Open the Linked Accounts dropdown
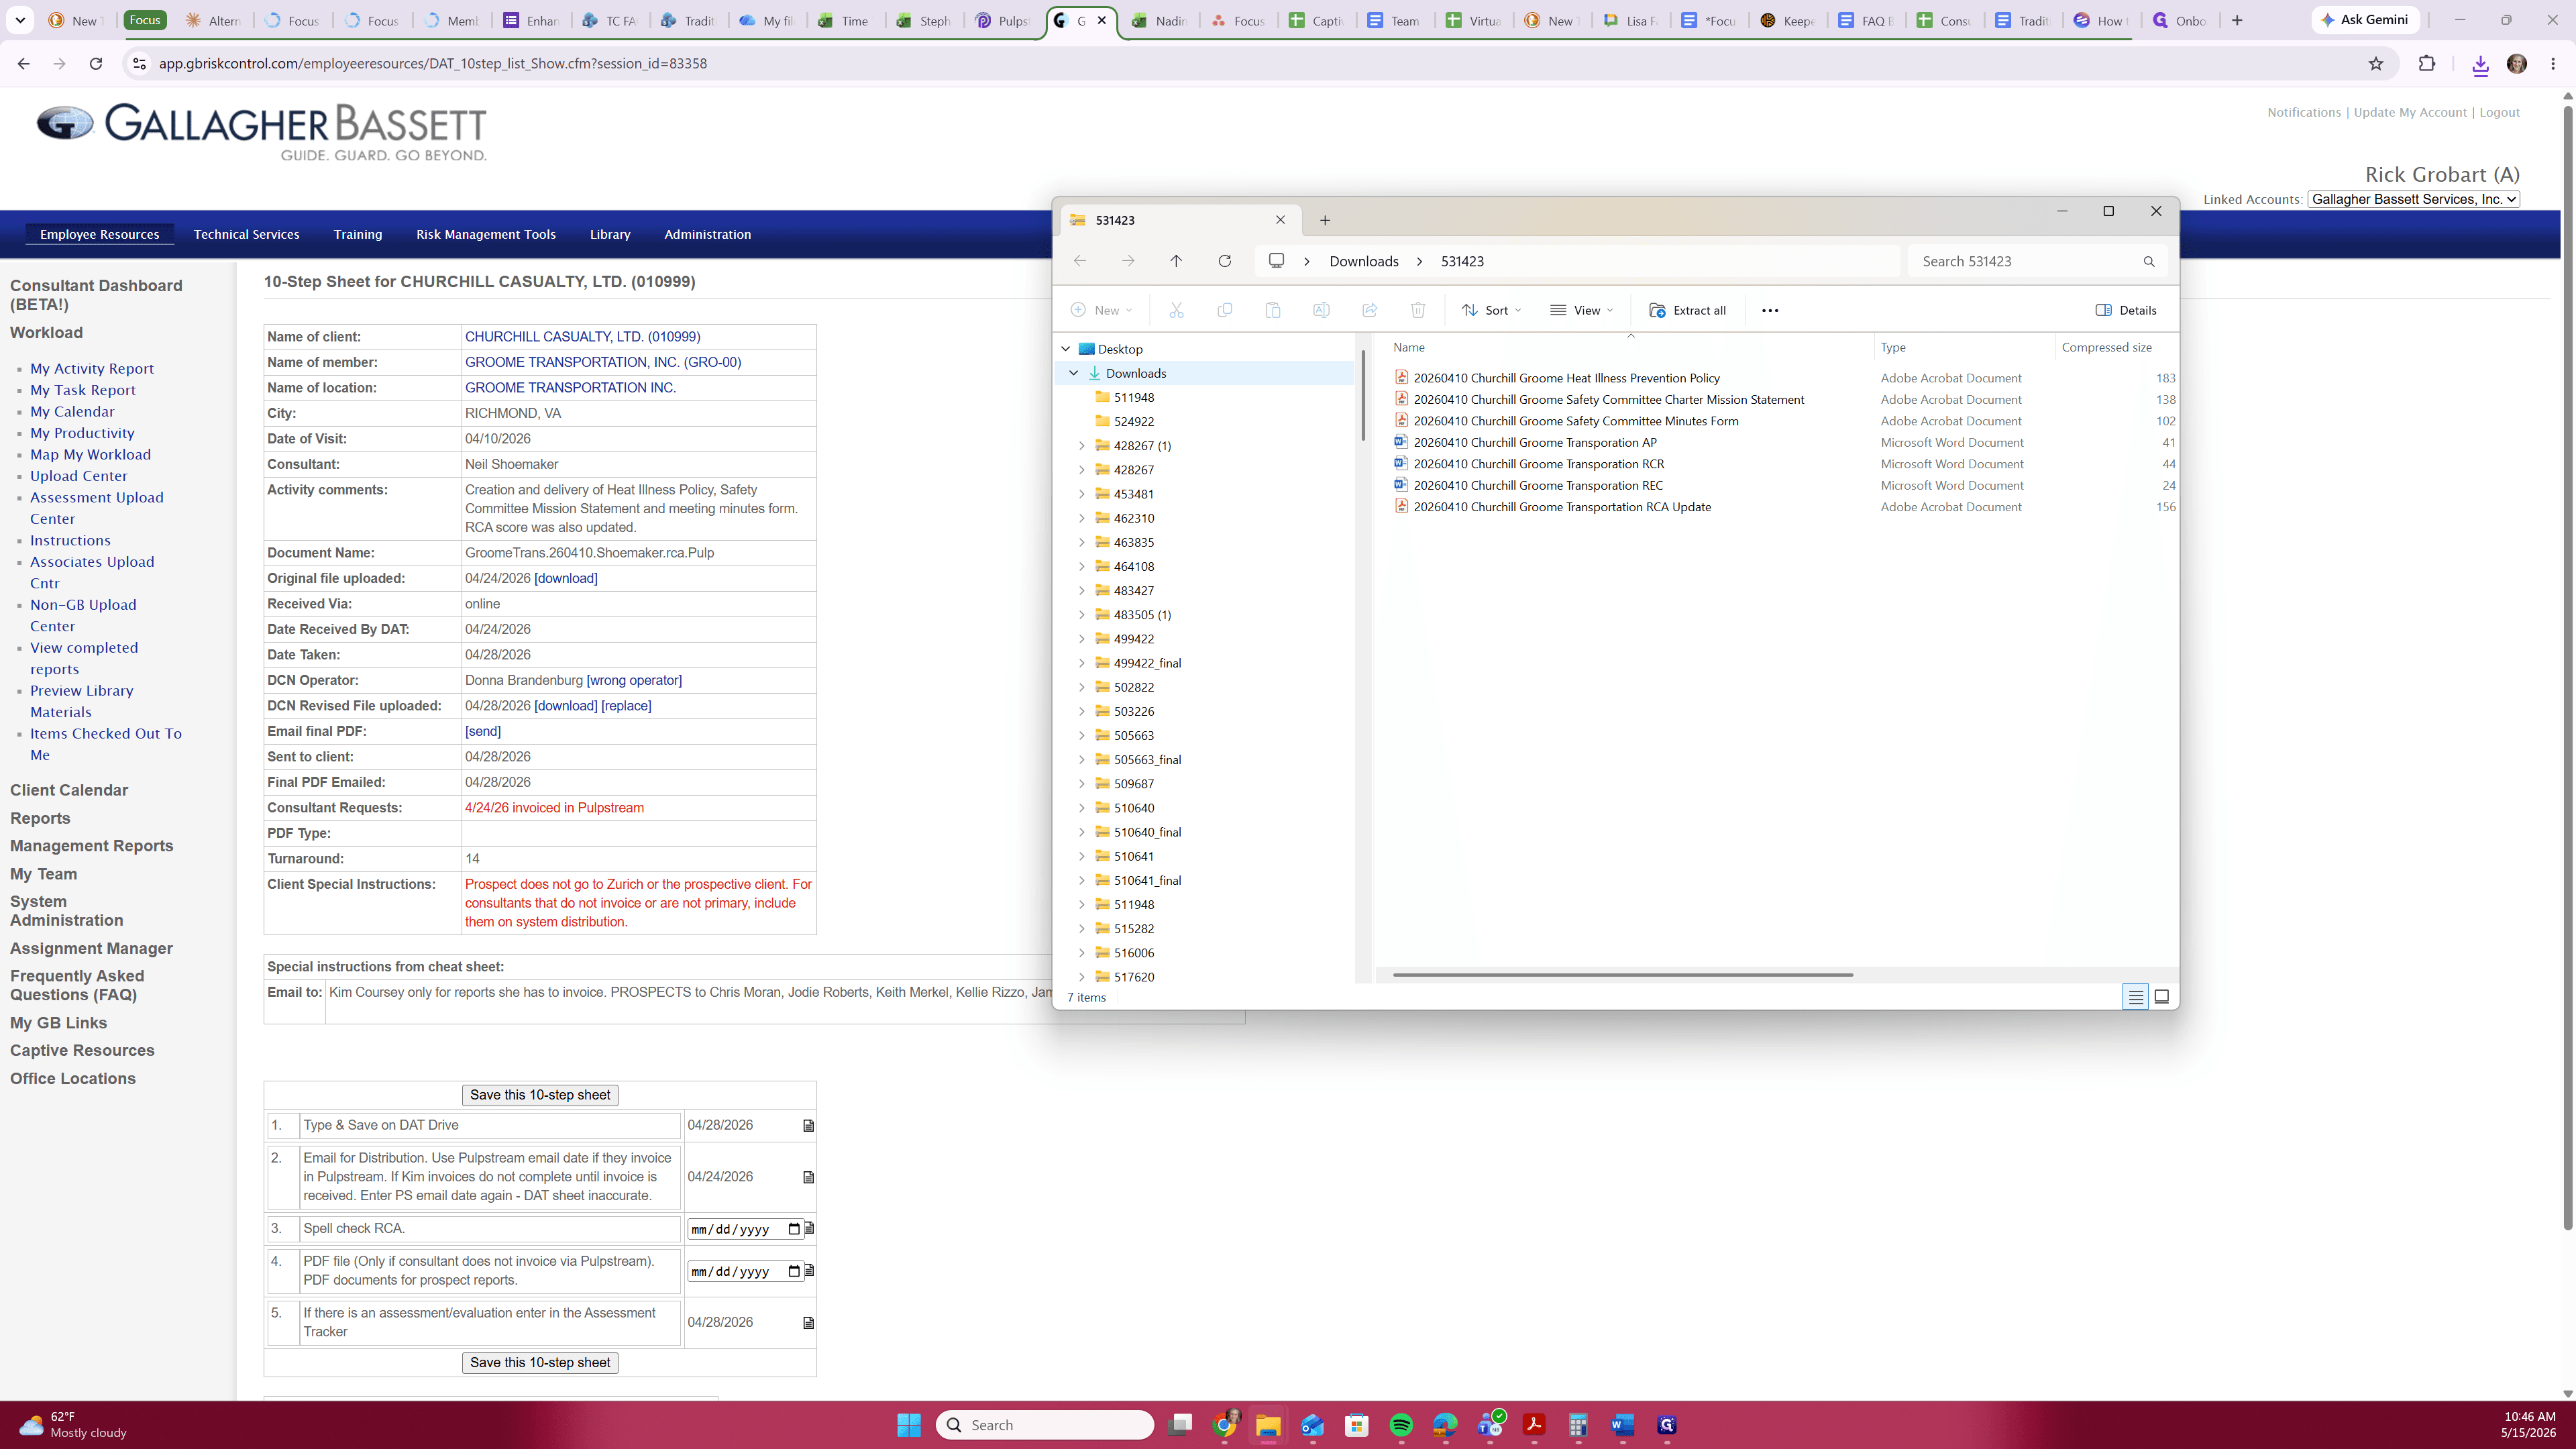 [2413, 199]
